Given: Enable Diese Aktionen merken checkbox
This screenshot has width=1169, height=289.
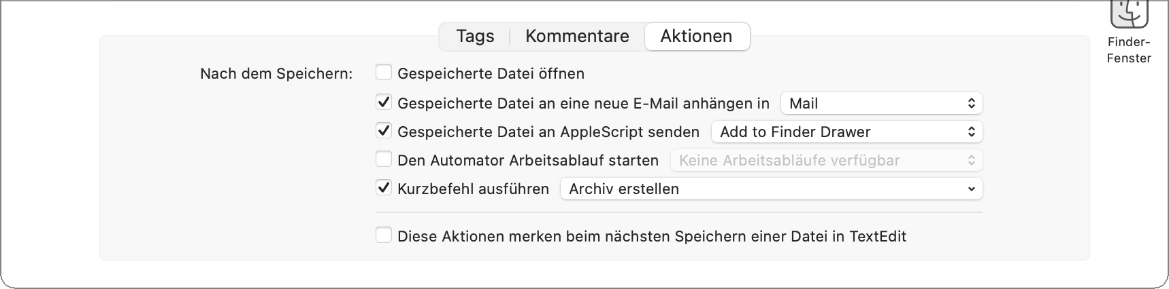Looking at the screenshot, I should (x=384, y=235).
